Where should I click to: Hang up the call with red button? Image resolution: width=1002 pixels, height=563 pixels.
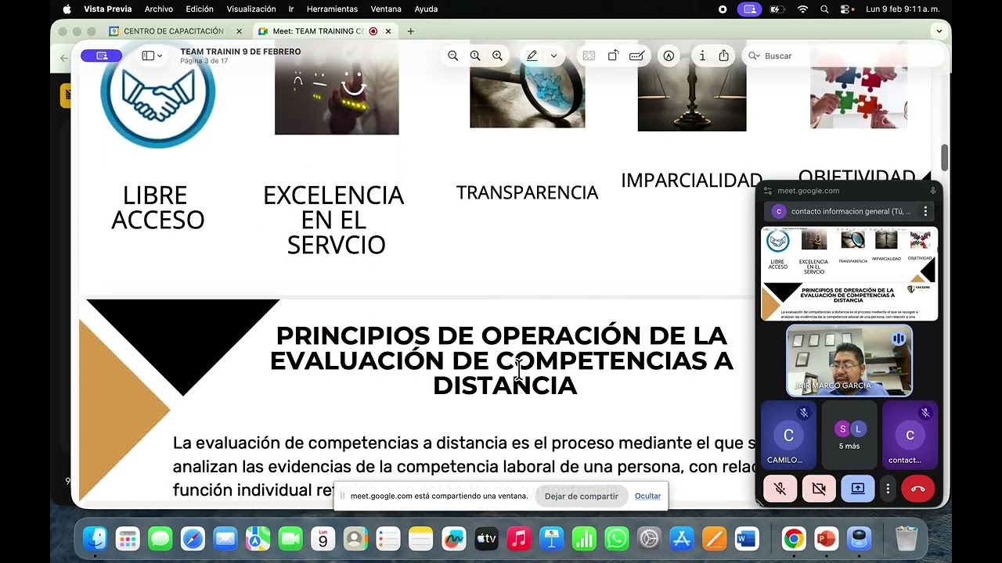point(918,489)
